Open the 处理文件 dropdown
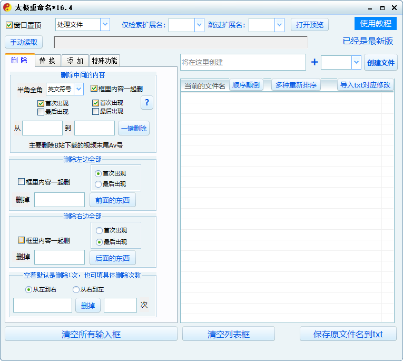The width and height of the screenshot is (403, 361). (104, 25)
